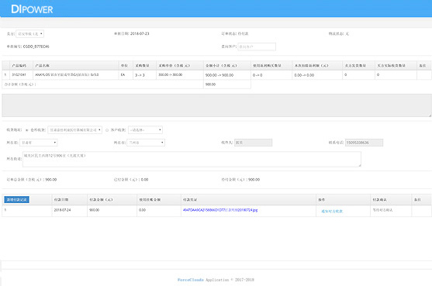Open the seller dropdown at top left

tap(29, 34)
